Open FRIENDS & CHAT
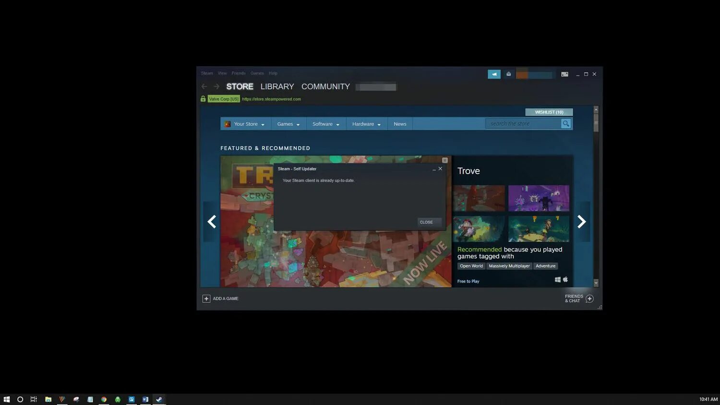Viewport: 720px width, 405px height. click(574, 298)
